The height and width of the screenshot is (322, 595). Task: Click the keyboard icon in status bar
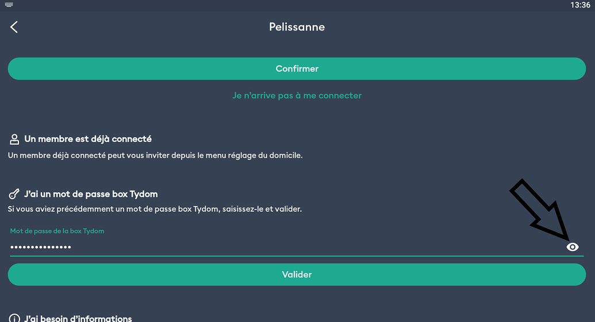click(8, 5)
